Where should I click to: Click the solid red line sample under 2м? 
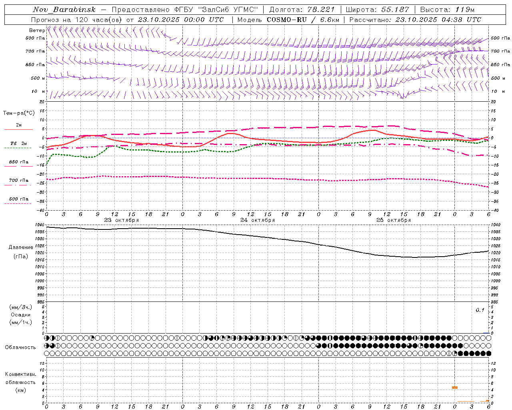click(18, 129)
